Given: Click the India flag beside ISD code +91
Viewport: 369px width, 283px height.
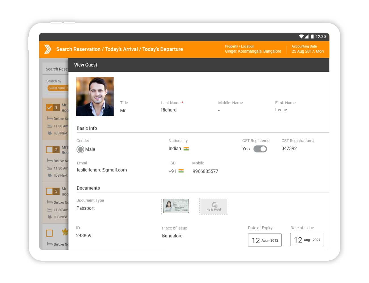Looking at the screenshot, I should pyautogui.click(x=181, y=171).
